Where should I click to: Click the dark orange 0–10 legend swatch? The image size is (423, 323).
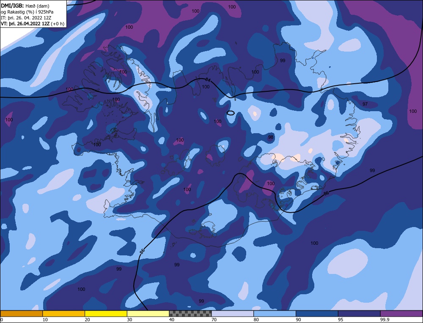pyautogui.click(x=22, y=314)
